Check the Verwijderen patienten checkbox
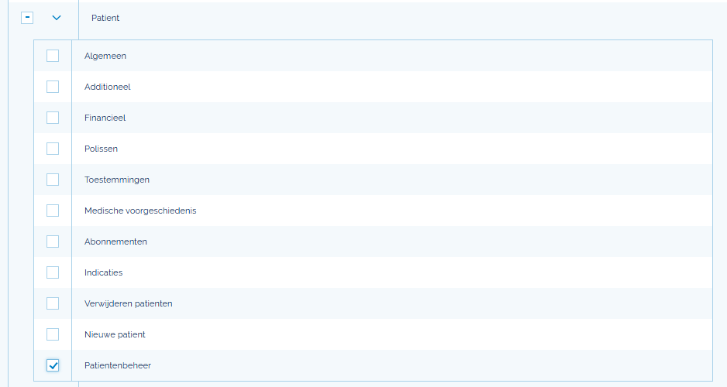This screenshot has width=727, height=387. coord(53,303)
